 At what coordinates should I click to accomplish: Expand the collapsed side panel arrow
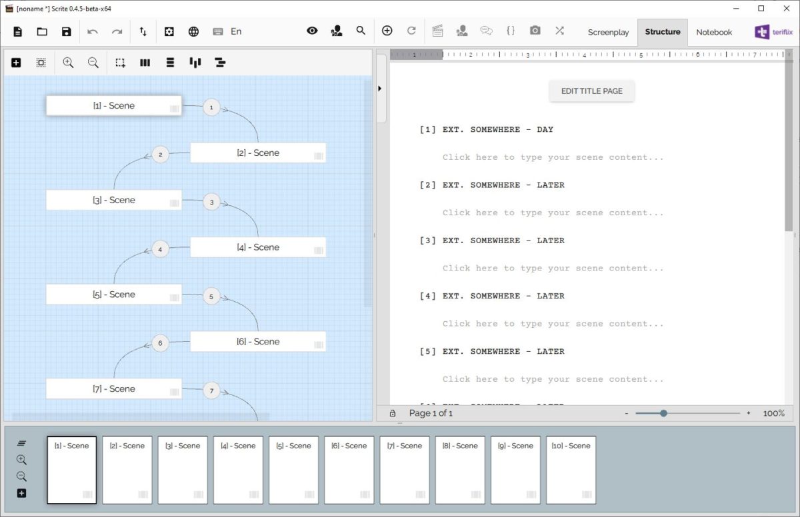(x=380, y=87)
